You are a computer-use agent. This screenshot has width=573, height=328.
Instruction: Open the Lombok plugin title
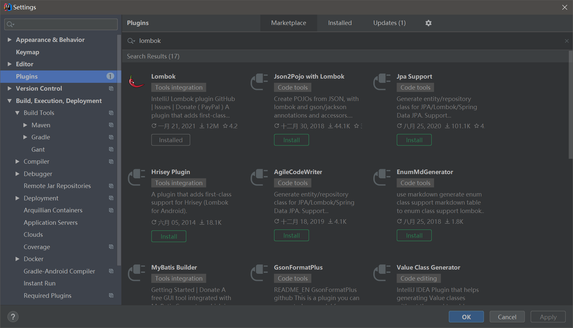click(163, 77)
